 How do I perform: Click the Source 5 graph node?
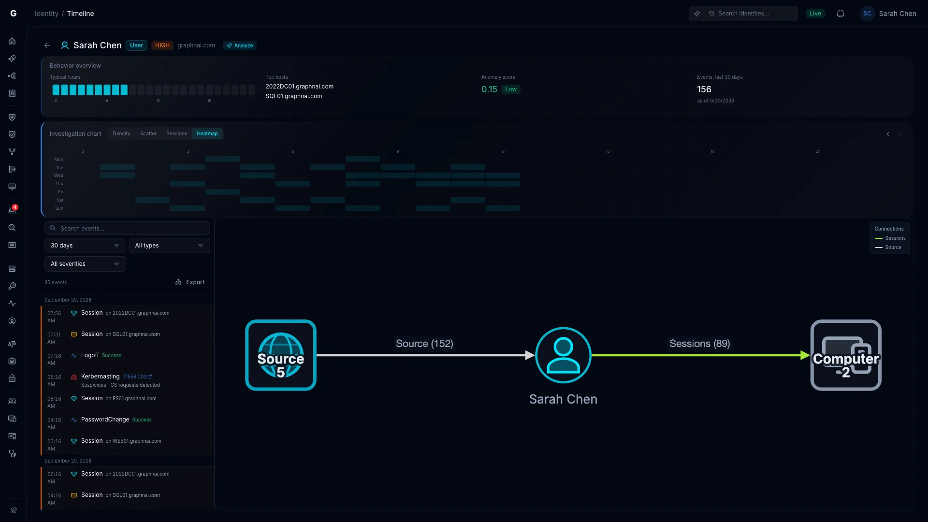point(281,355)
